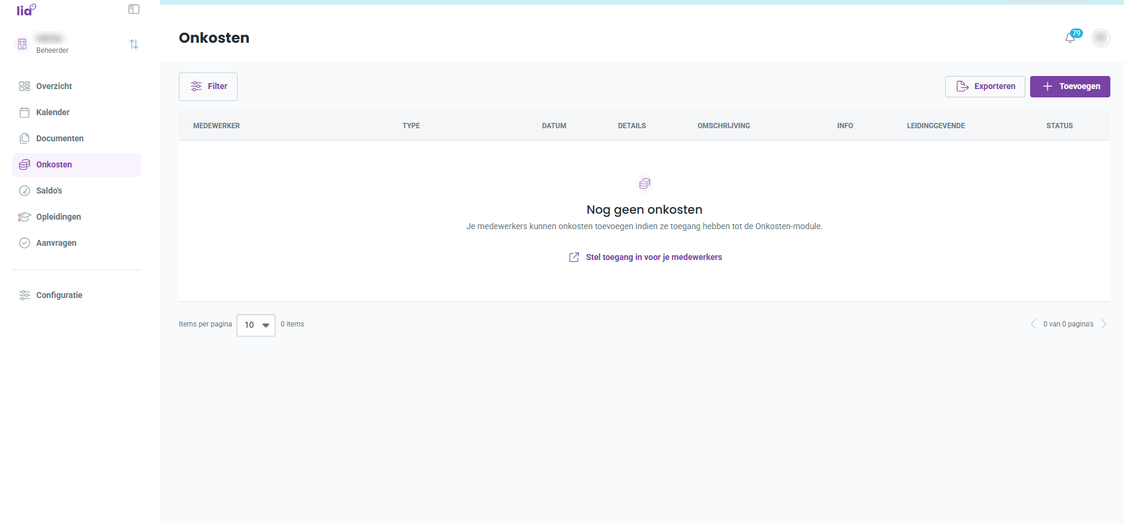
Task: Click the Medewerker column header
Action: pyautogui.click(x=216, y=126)
